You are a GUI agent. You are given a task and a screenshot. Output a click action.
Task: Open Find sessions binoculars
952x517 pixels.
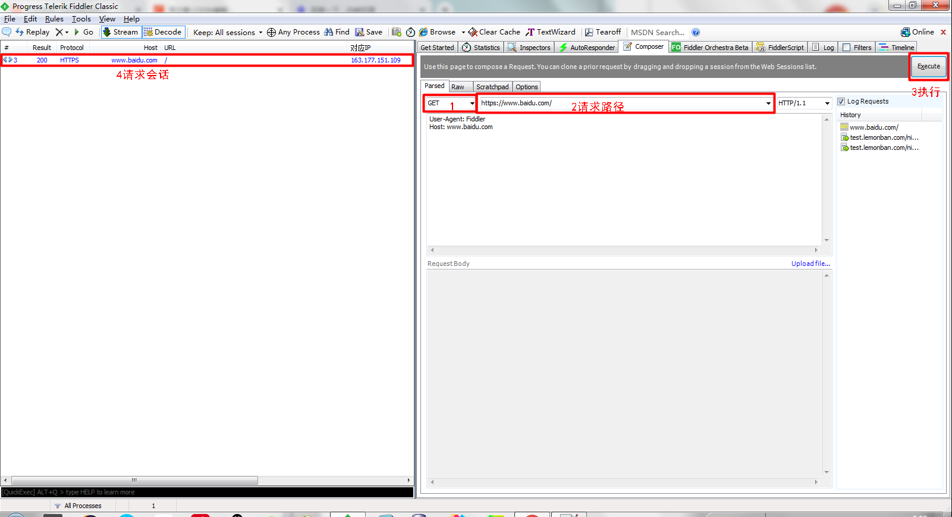coord(337,32)
